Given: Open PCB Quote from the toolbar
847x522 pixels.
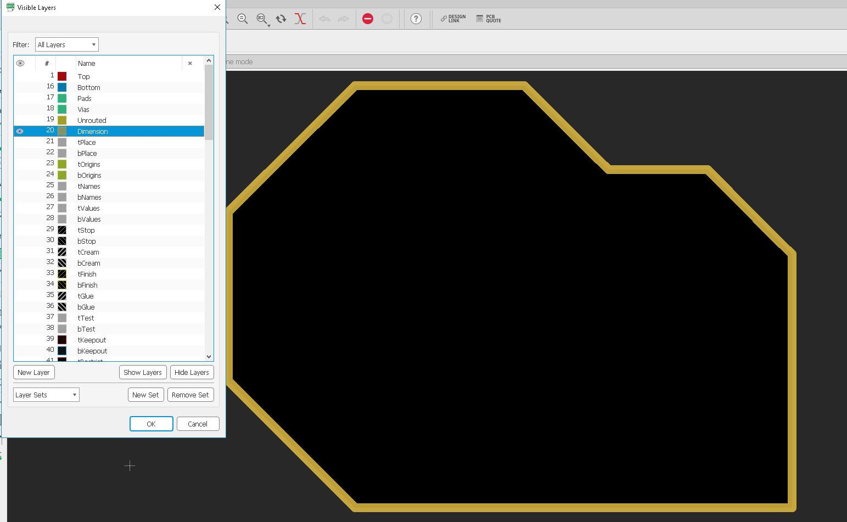Looking at the screenshot, I should [489, 19].
